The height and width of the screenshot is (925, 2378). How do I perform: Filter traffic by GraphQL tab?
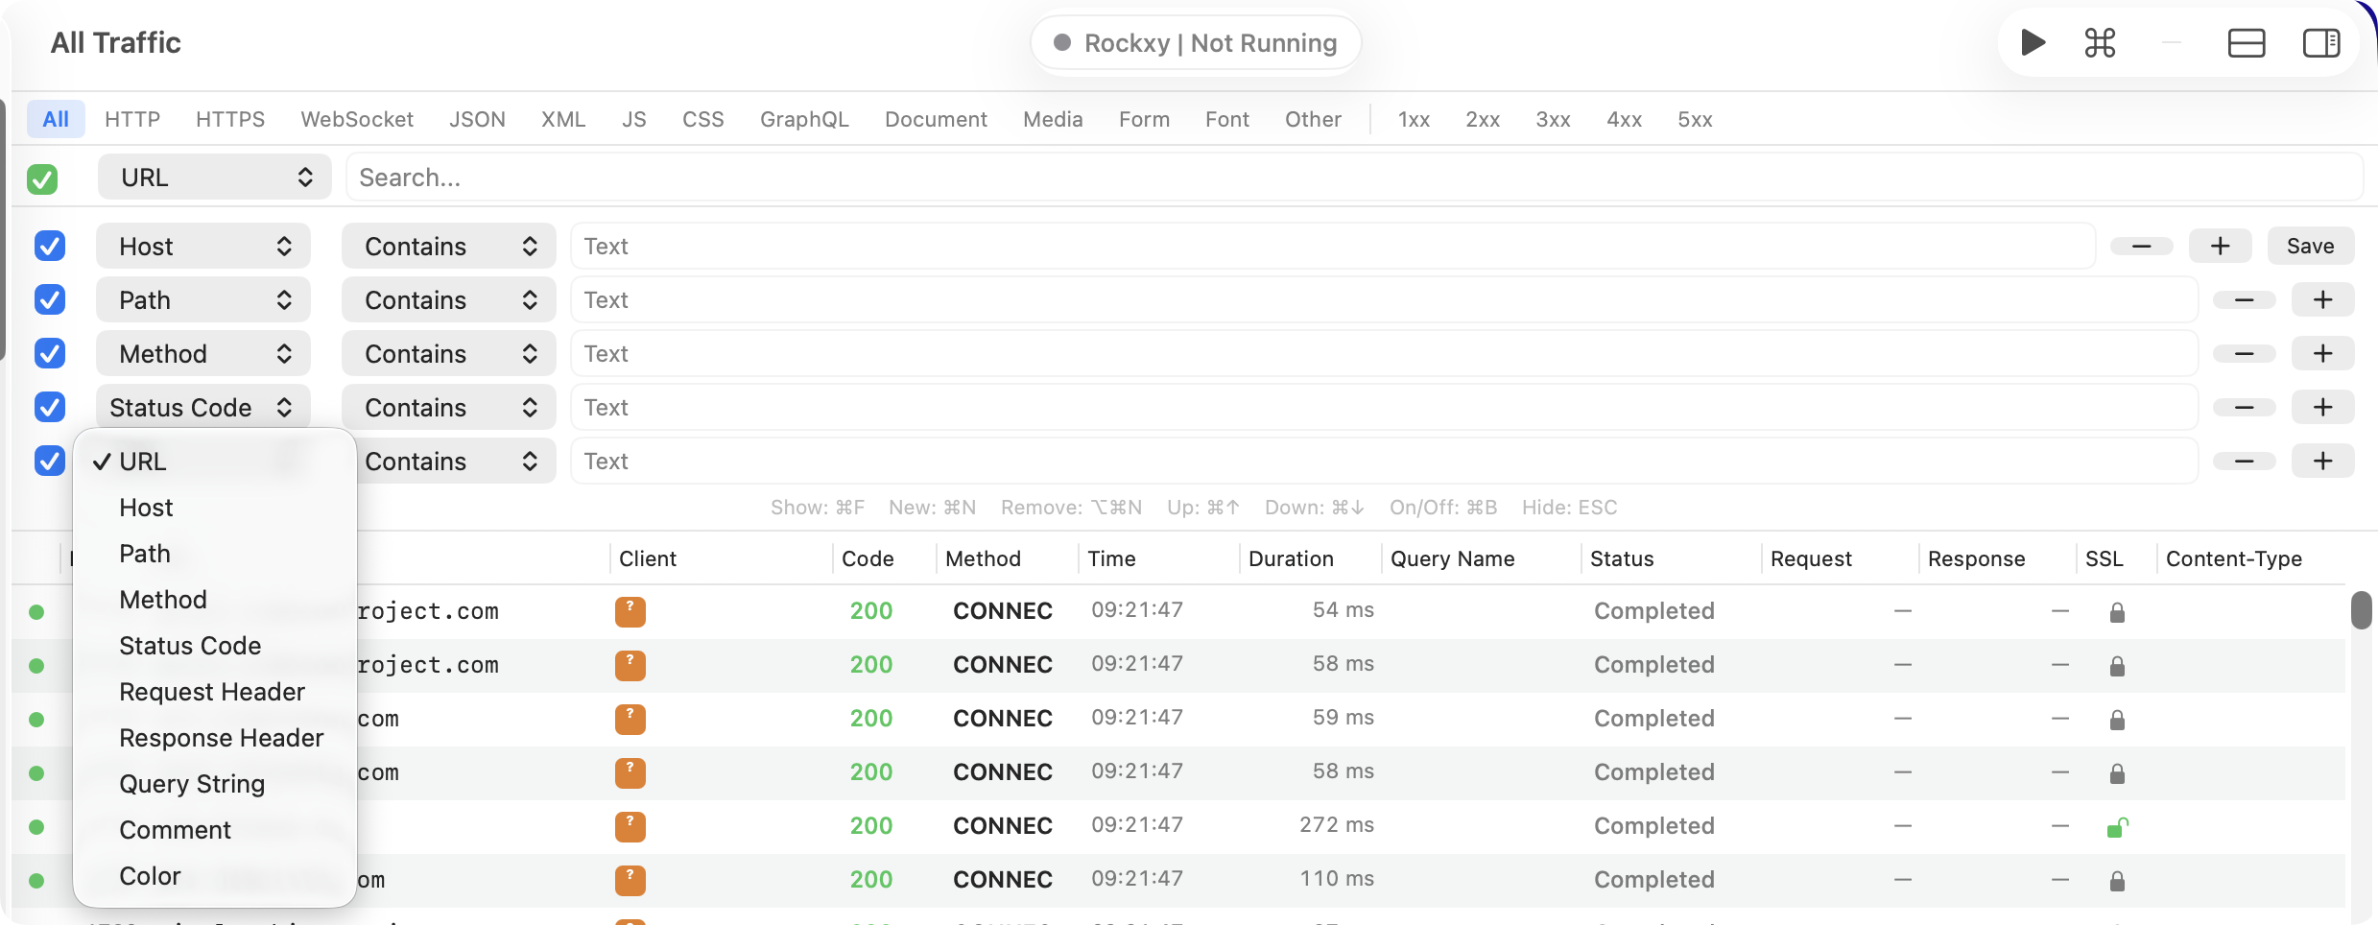pyautogui.click(x=804, y=120)
